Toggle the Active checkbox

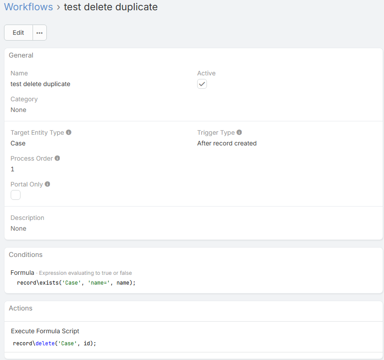click(202, 84)
